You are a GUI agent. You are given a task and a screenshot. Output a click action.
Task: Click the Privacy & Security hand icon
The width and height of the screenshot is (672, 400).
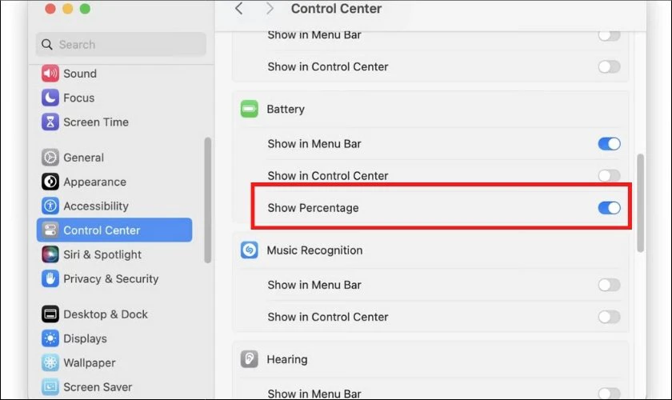tap(50, 279)
